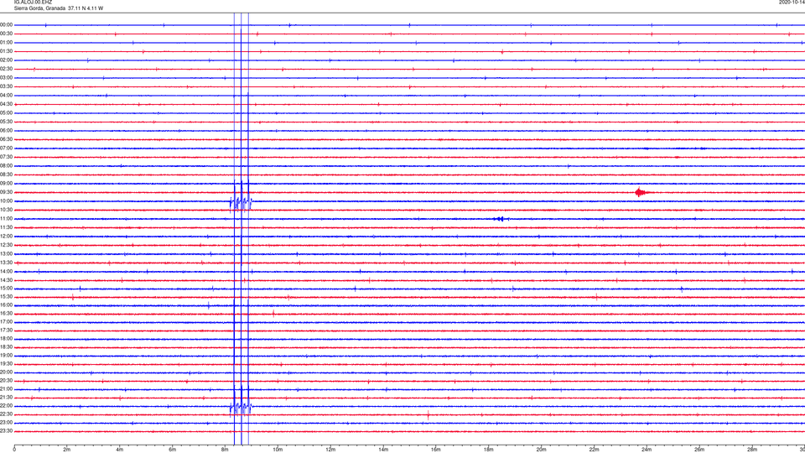This screenshot has width=805, height=453.
Task: Click the 24m axis label
Action: (x=647, y=450)
